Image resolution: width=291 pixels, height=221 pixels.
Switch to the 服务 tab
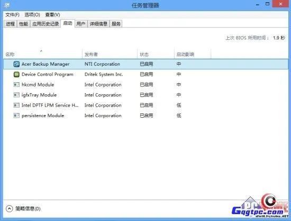[116, 24]
